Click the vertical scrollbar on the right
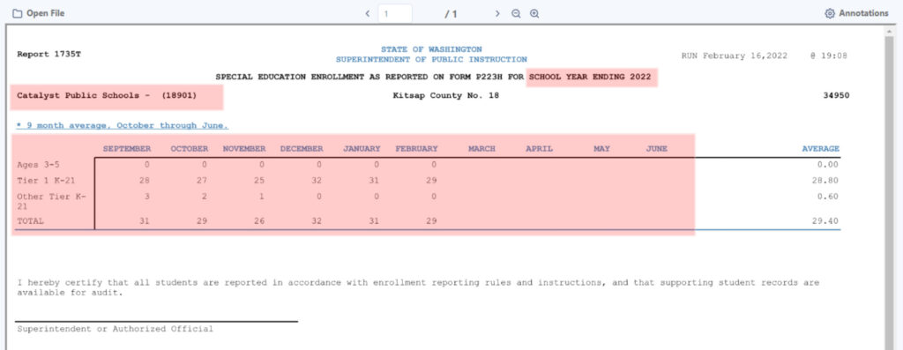 tap(890, 187)
